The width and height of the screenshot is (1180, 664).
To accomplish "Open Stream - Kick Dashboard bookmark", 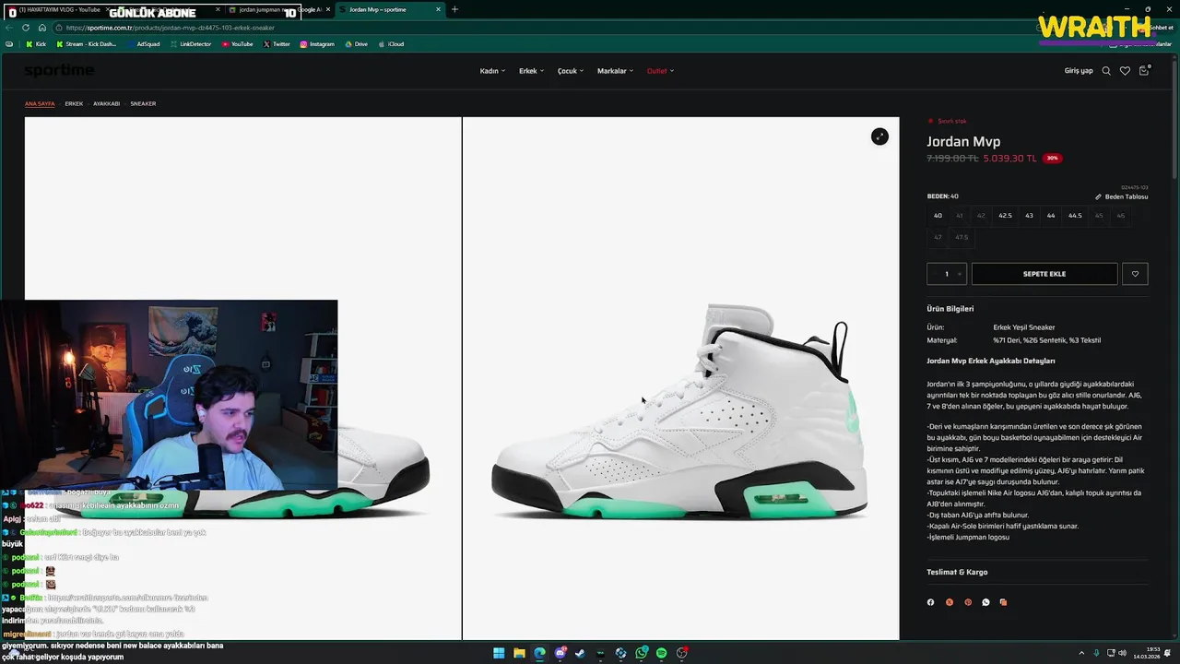I will [x=87, y=44].
